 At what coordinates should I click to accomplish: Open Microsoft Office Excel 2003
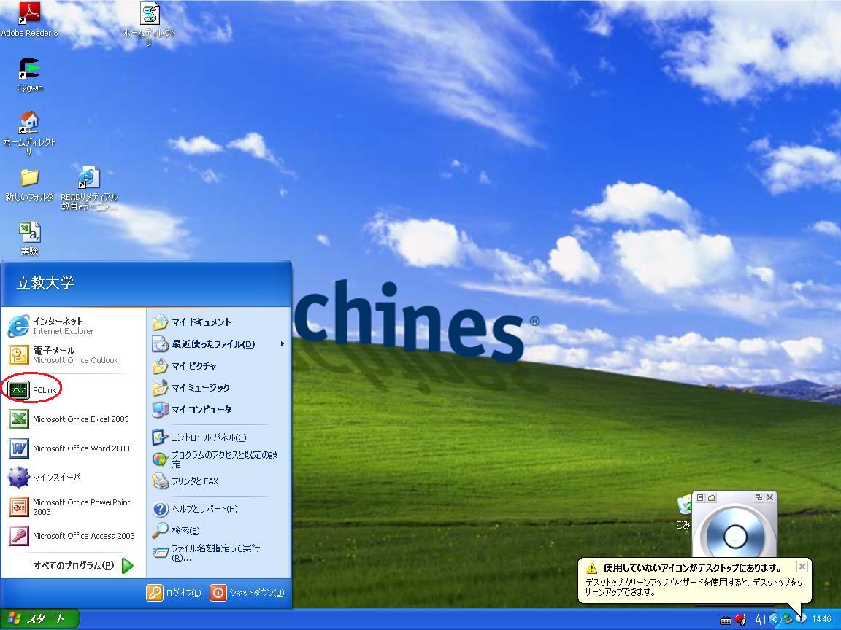pyautogui.click(x=74, y=419)
